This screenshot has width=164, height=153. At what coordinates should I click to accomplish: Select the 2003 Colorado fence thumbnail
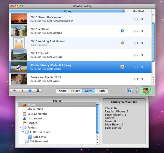coord(19,55)
